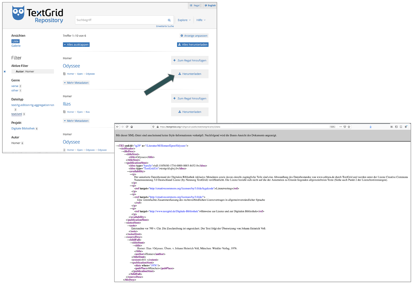
Task: Click XML text 'hdl:11858/00-1734-0000-0003-8432-0'
Action: tap(176, 166)
